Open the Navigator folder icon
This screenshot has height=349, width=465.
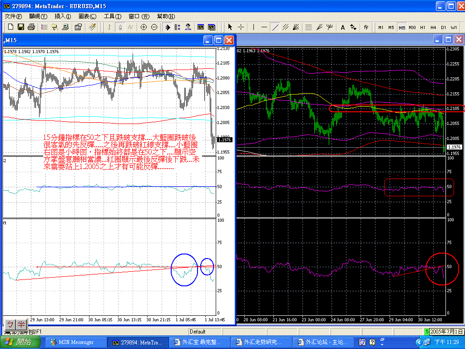54,27
